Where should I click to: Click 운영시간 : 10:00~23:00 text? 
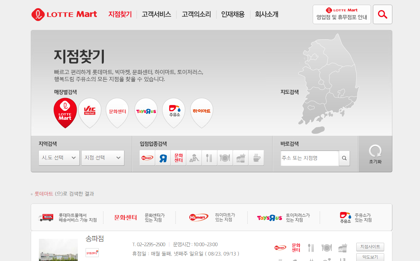coord(195,244)
